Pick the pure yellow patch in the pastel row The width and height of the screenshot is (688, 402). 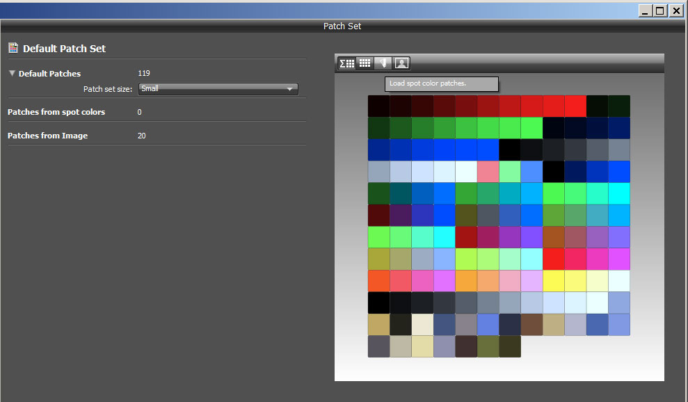[553, 281]
